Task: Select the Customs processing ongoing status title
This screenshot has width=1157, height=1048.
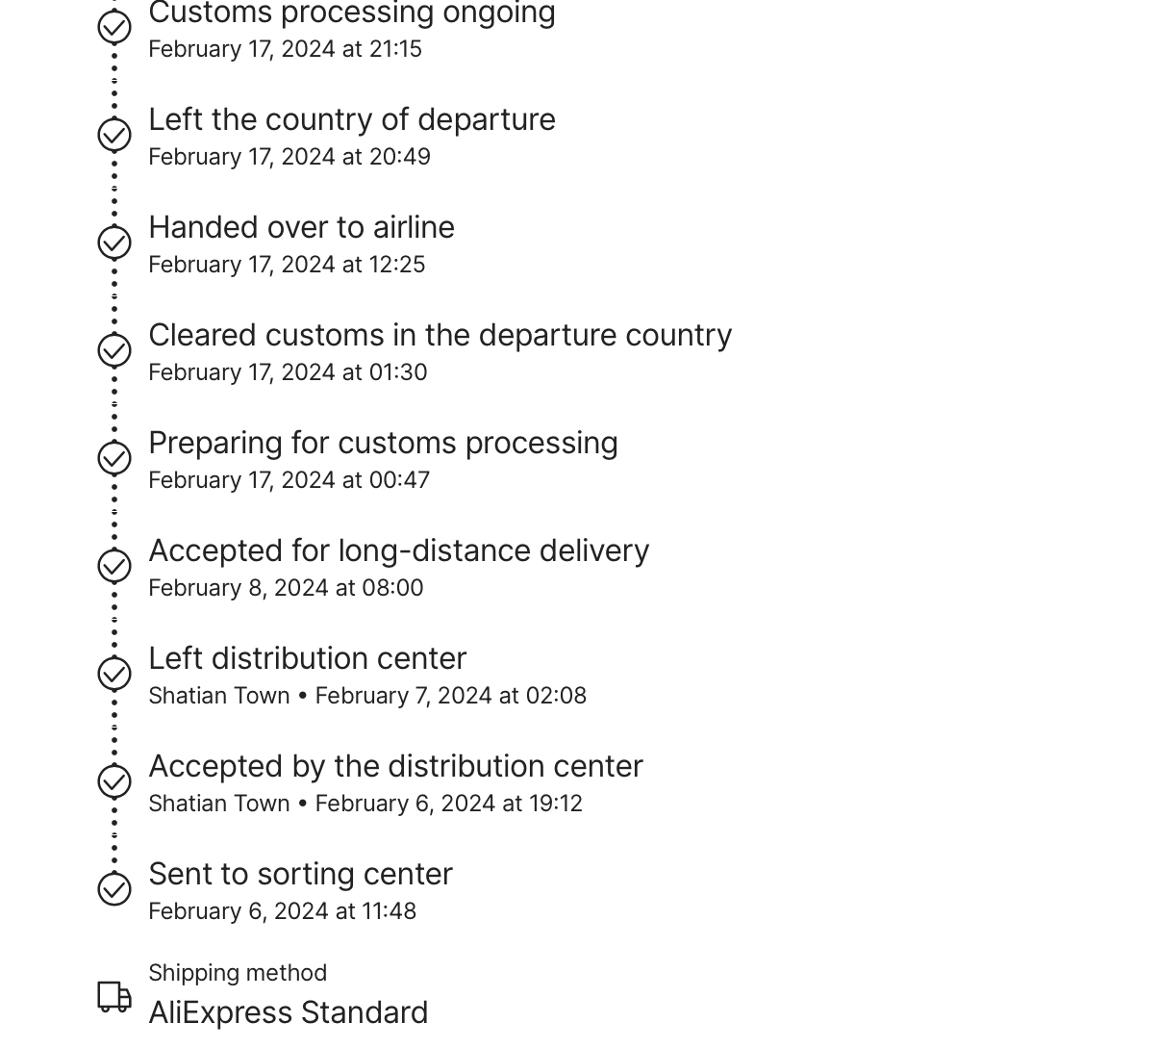Action: 352,13
